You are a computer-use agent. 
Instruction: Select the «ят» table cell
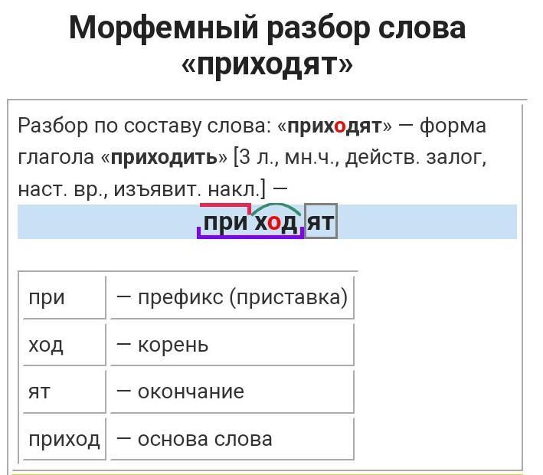[x=64, y=391]
